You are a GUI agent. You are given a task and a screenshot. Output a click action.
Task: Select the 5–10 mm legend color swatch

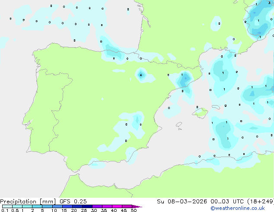pos(47,206)
